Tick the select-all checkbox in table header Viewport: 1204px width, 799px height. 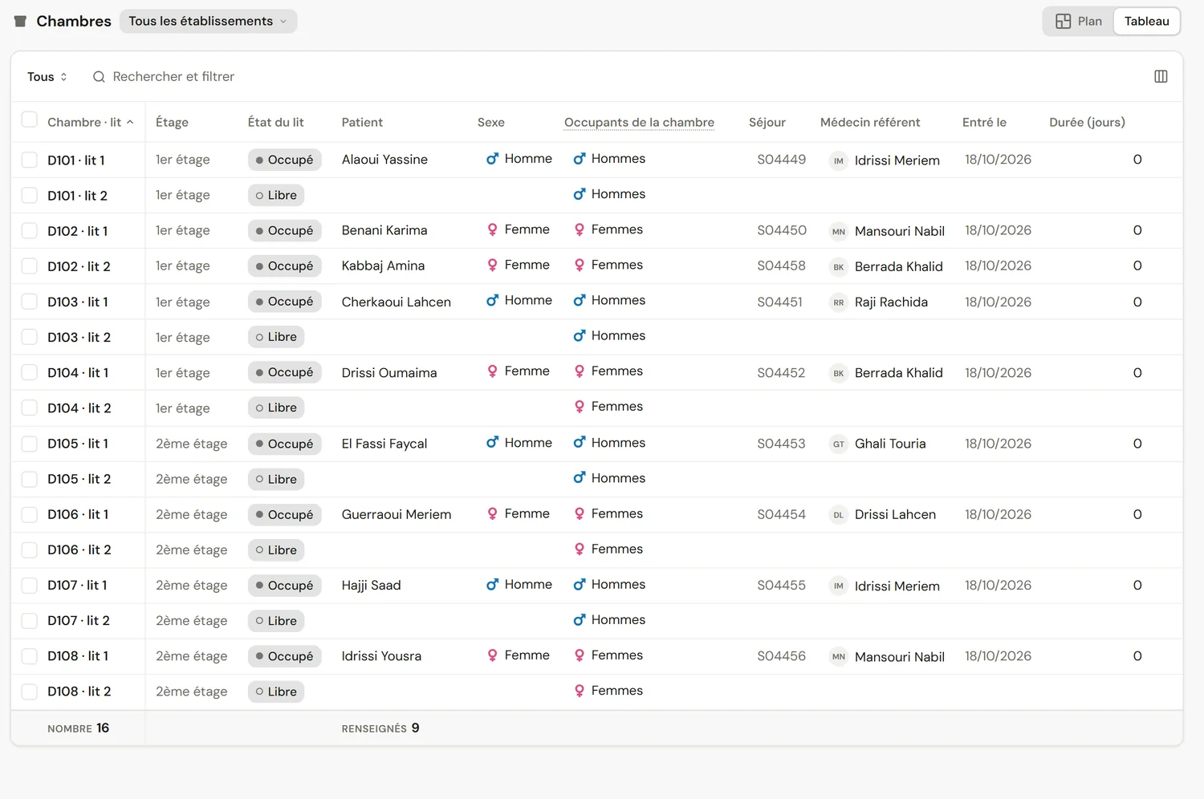(x=30, y=120)
